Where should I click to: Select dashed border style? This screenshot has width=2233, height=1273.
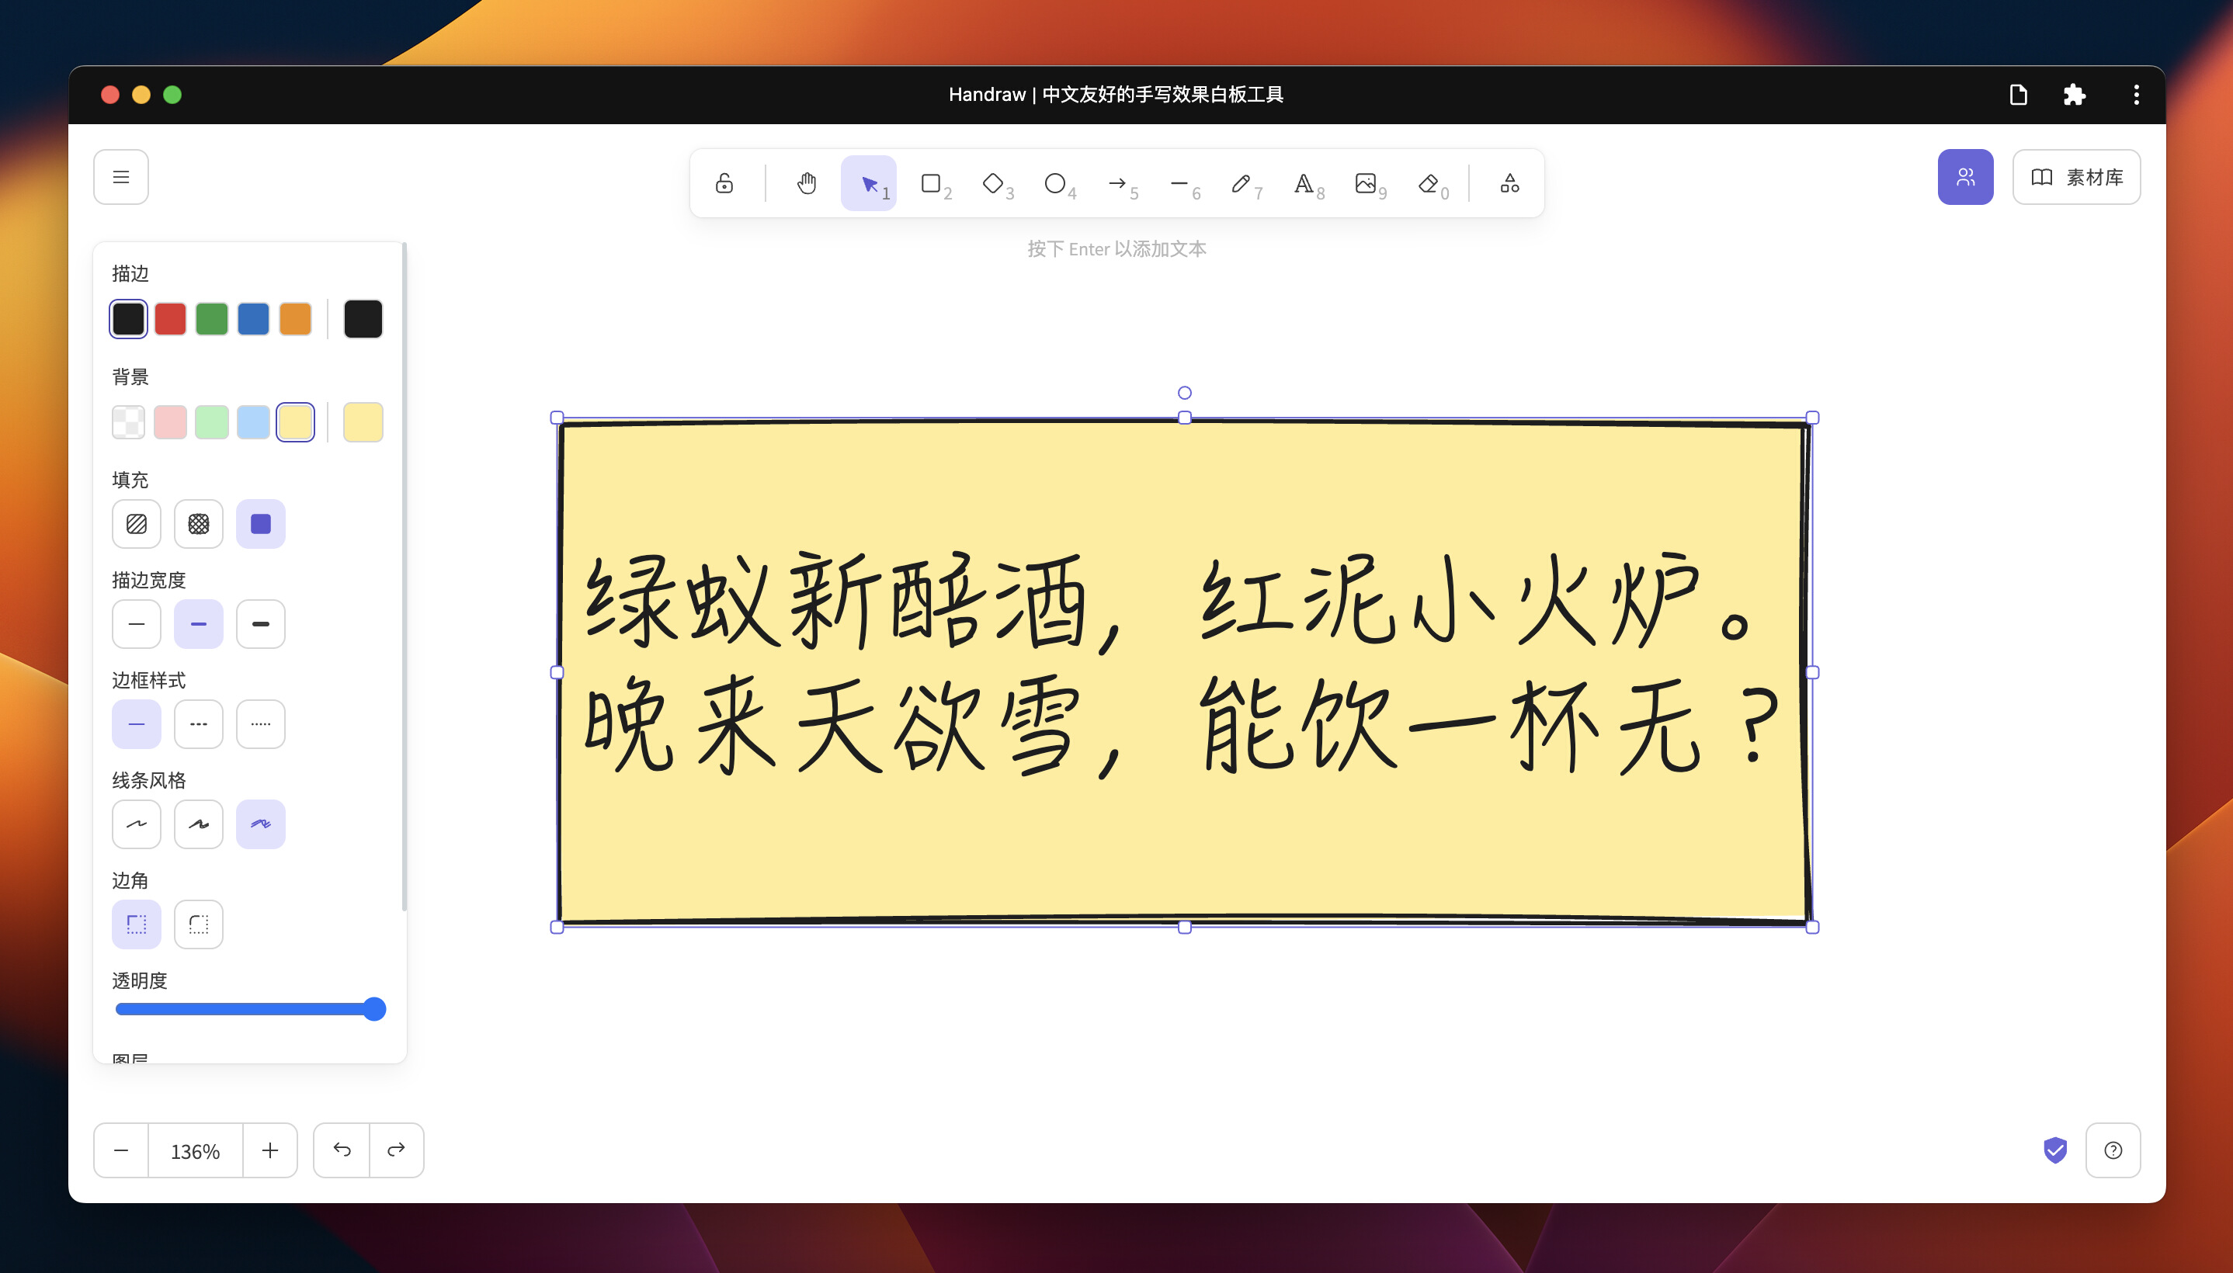[199, 724]
